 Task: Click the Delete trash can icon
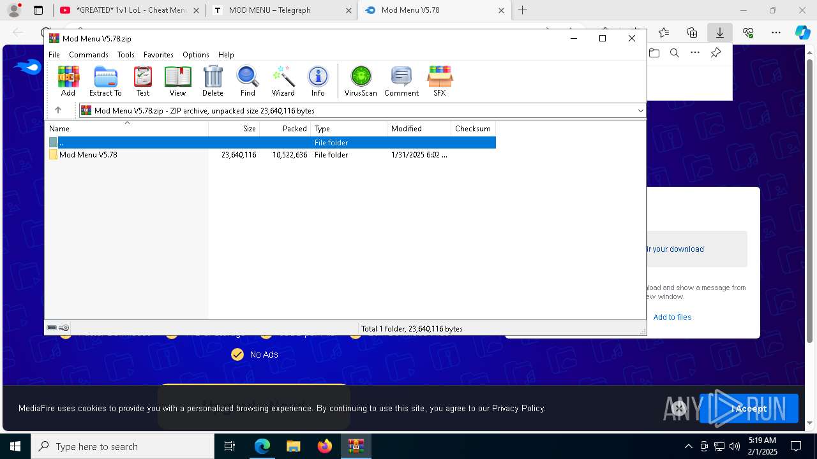coord(213,81)
